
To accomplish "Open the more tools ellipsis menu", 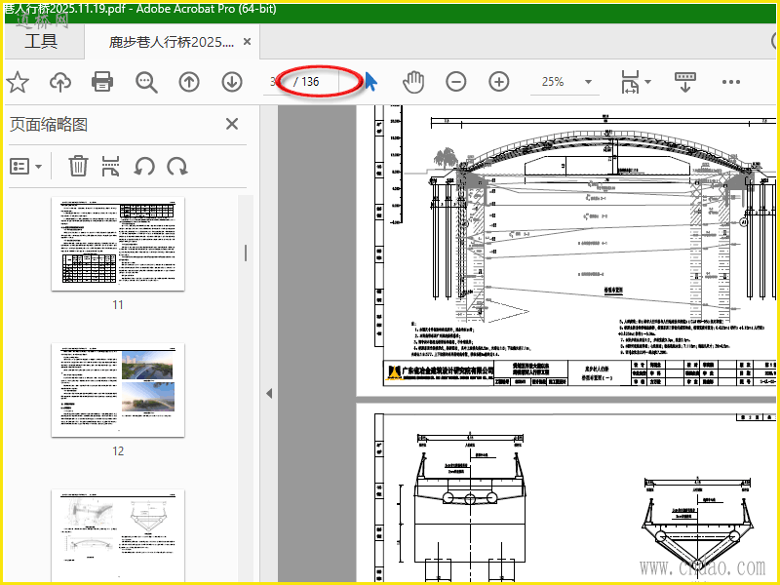I will pos(730,82).
